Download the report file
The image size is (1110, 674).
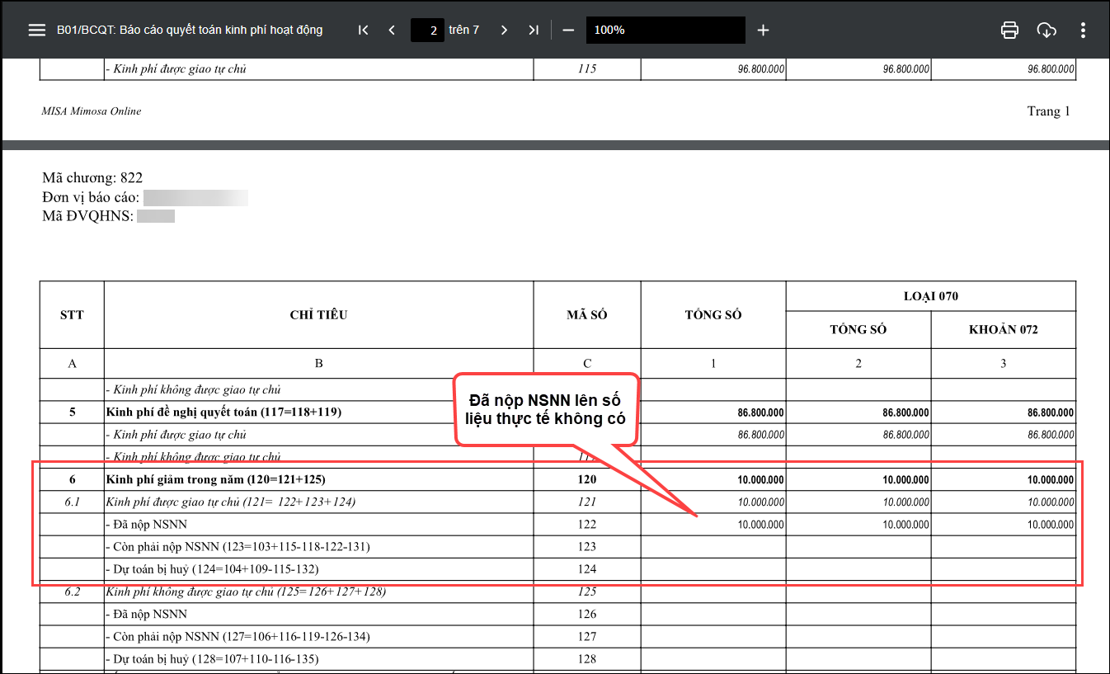(1047, 30)
